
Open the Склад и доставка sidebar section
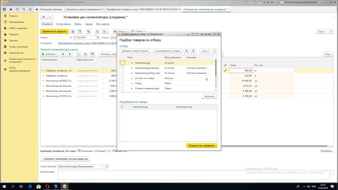pyautogui.click(x=18, y=47)
